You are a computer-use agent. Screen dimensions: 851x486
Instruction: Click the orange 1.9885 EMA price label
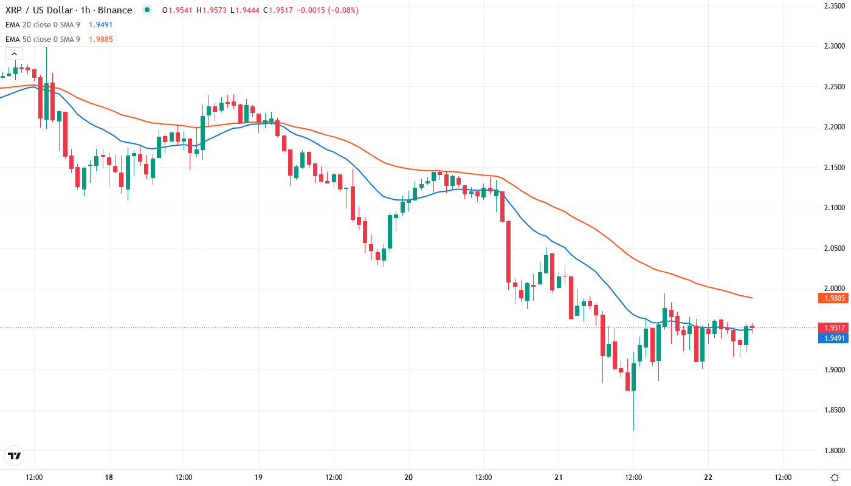click(833, 298)
